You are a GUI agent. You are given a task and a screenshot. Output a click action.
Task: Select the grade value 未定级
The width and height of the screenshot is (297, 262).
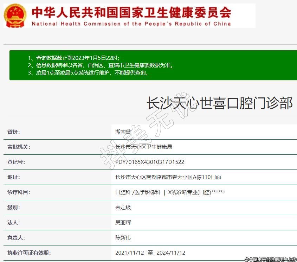pyautogui.click(x=123, y=207)
